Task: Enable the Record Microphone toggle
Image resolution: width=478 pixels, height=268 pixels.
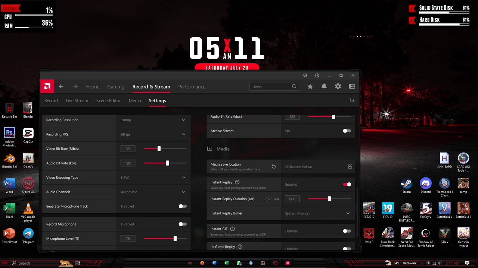Action: (183, 224)
